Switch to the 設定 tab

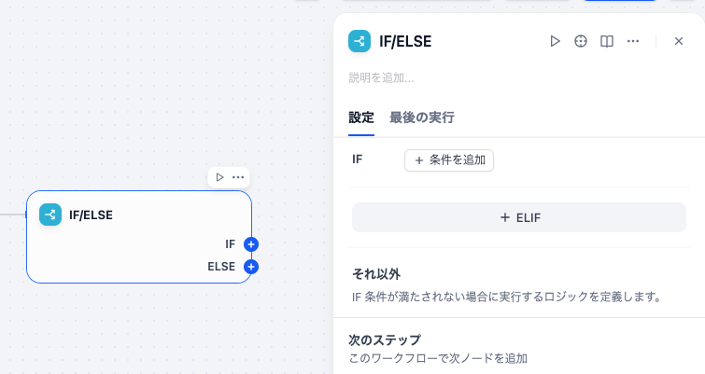[x=361, y=118]
